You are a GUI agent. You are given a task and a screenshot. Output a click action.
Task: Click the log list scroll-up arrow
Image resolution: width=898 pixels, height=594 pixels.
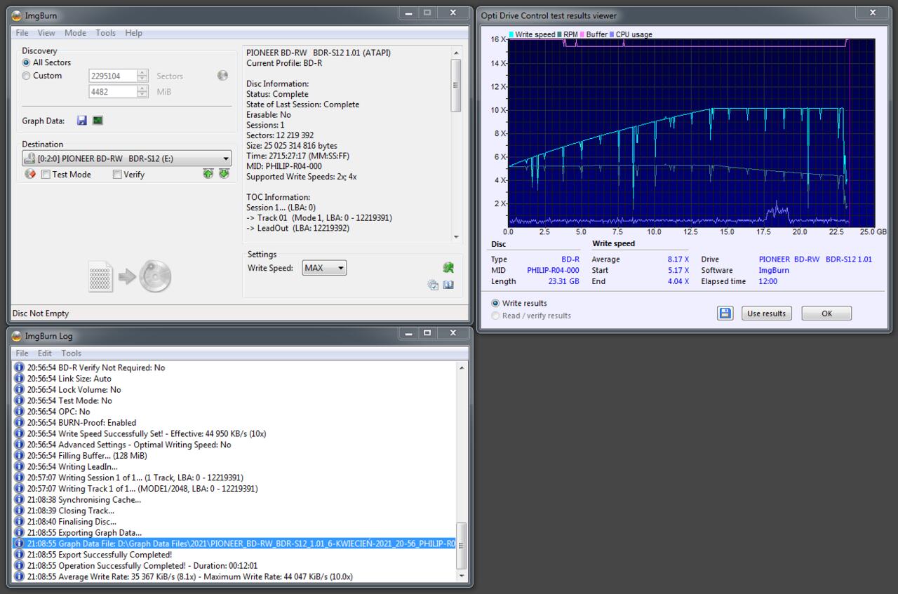[x=462, y=367]
